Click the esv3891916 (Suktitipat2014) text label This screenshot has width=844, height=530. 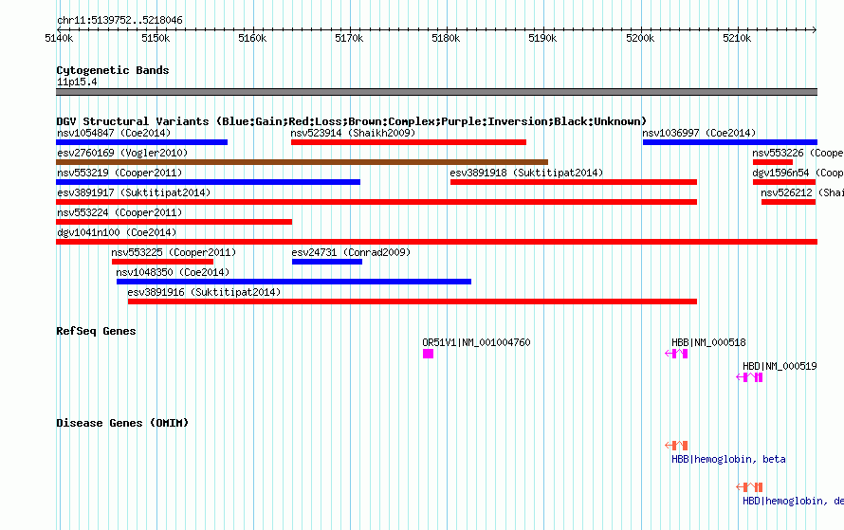204,292
